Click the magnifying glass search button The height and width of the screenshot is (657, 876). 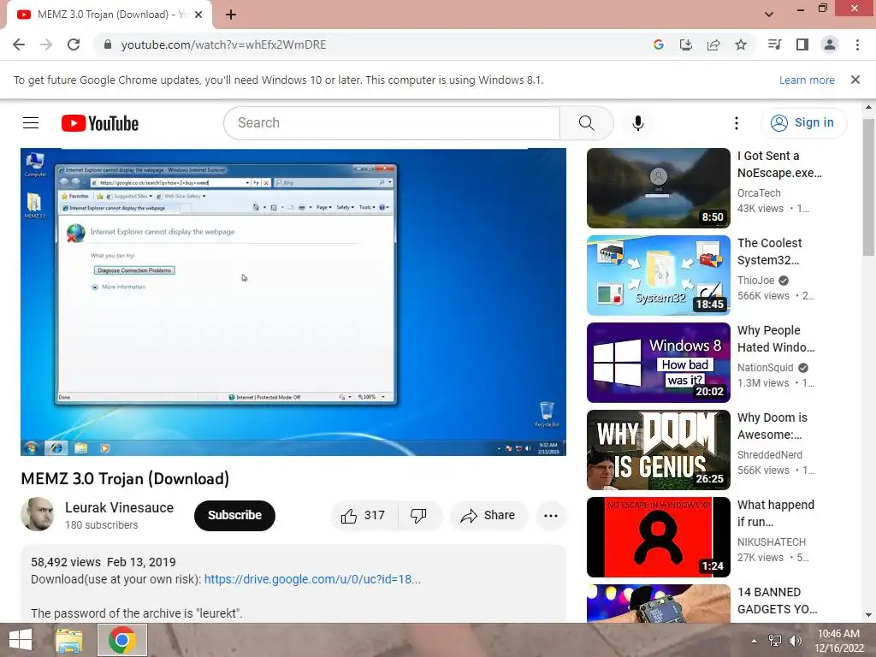click(x=587, y=123)
